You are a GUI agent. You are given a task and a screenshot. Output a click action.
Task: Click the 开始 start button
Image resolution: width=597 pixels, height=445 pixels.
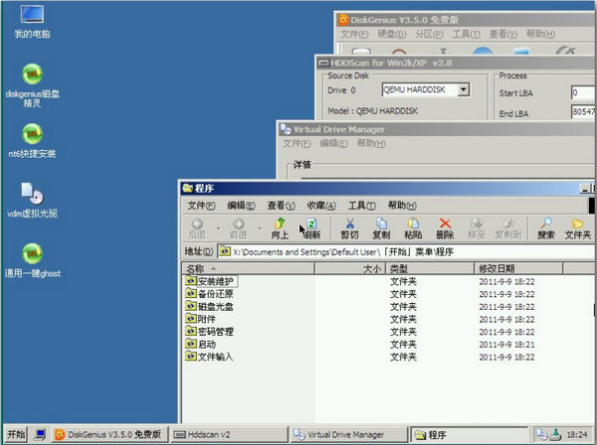pyautogui.click(x=16, y=434)
